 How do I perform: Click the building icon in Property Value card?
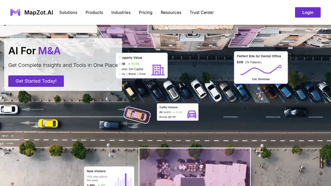[158, 70]
